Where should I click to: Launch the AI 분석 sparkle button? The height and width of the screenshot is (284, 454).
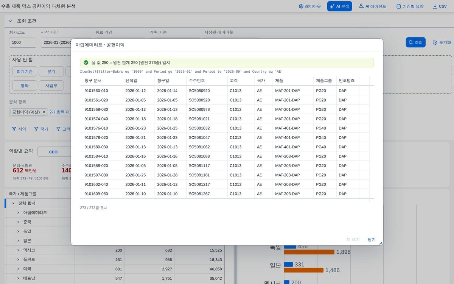(340, 6)
